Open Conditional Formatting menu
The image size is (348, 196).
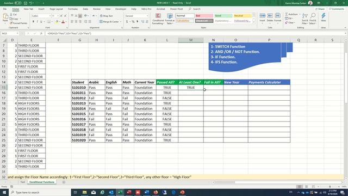tap(158, 19)
